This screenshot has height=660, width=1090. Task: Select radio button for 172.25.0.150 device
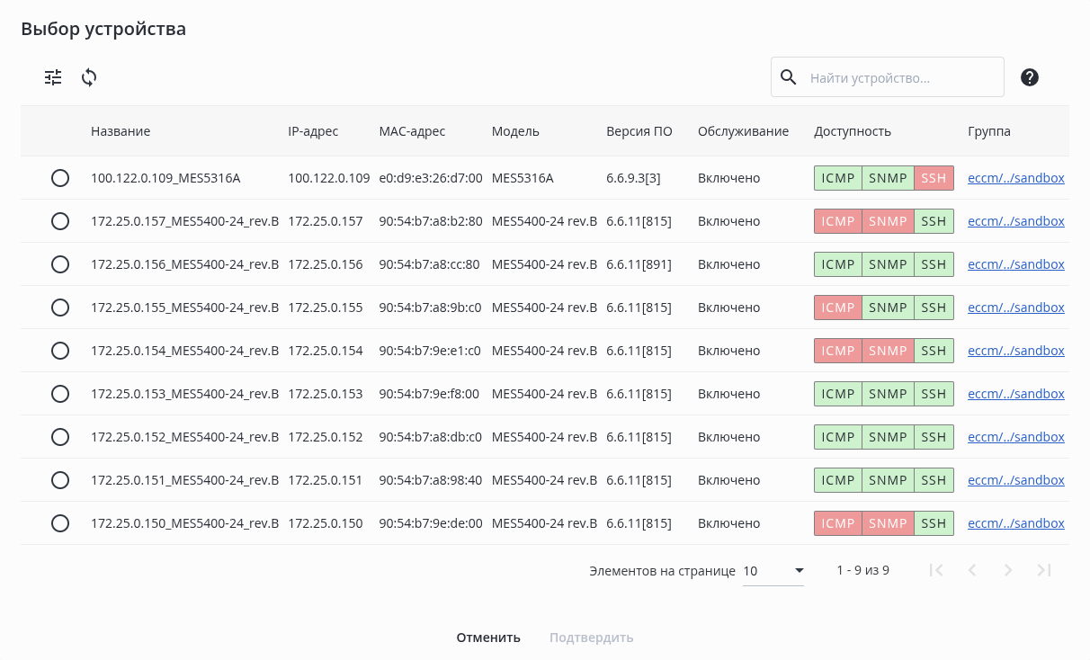(x=60, y=523)
